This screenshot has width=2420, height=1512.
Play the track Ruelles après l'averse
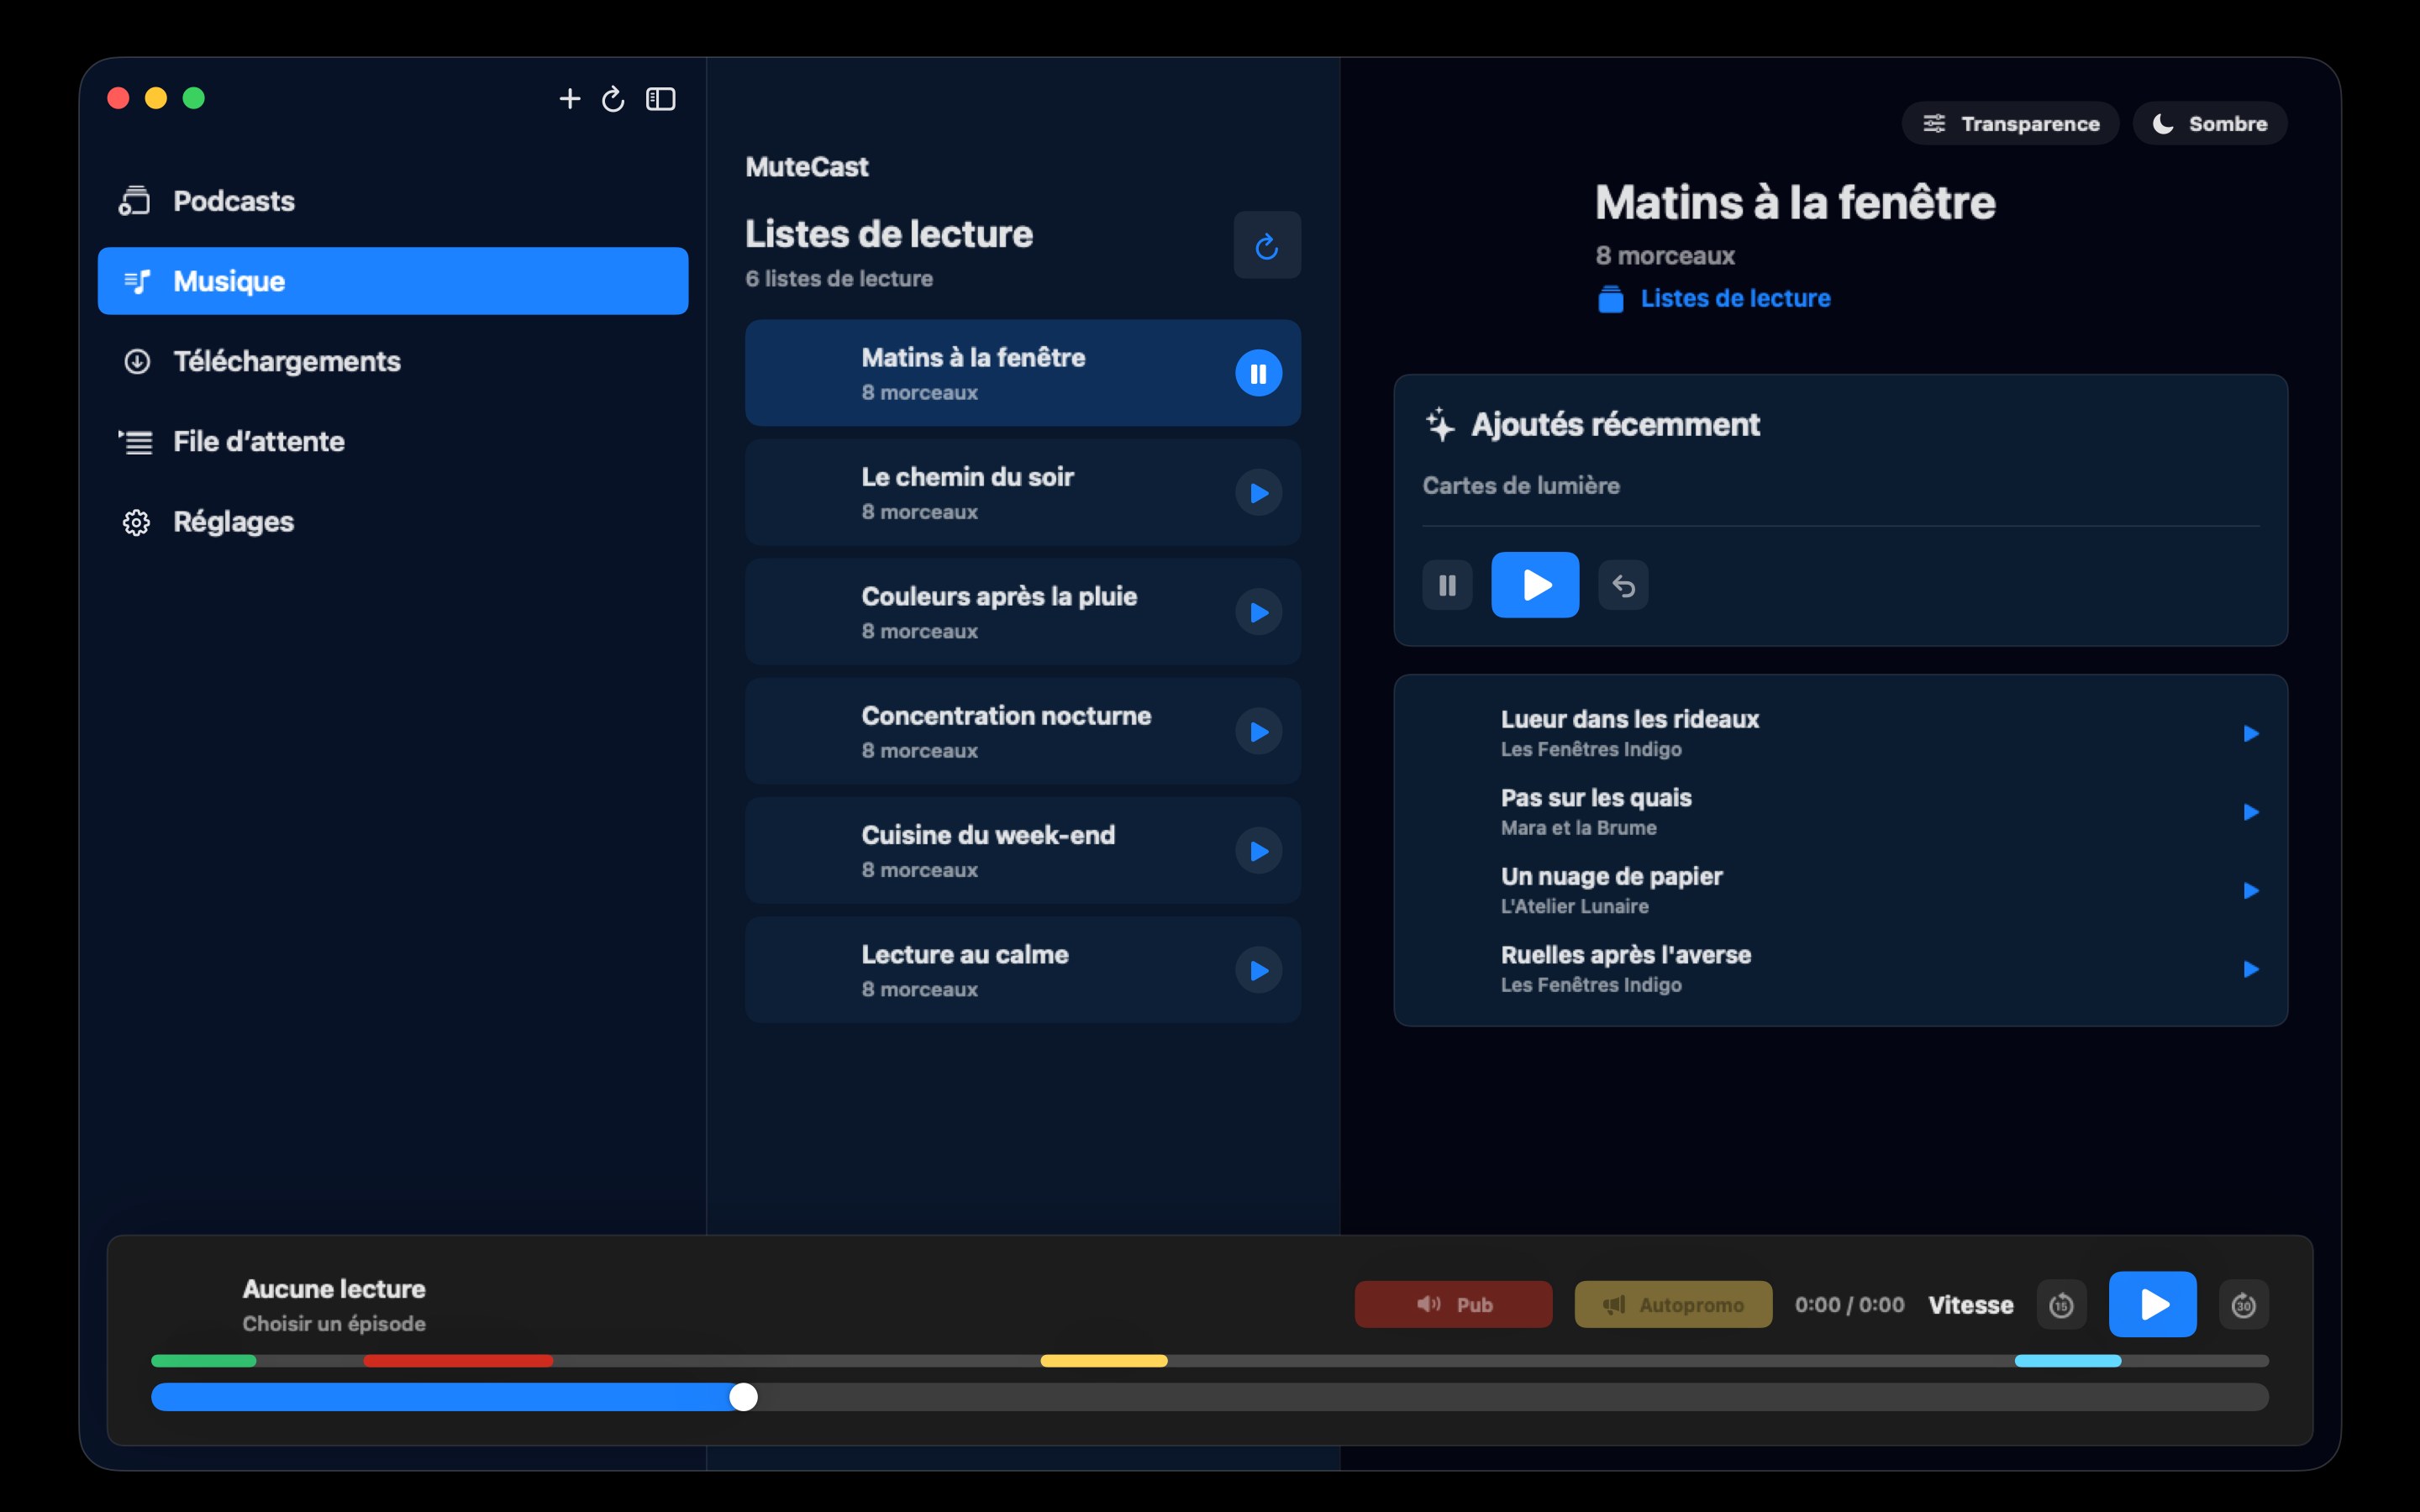pos(2250,969)
